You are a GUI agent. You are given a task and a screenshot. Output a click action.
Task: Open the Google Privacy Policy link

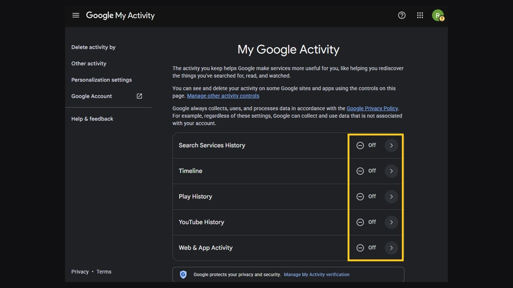point(372,108)
